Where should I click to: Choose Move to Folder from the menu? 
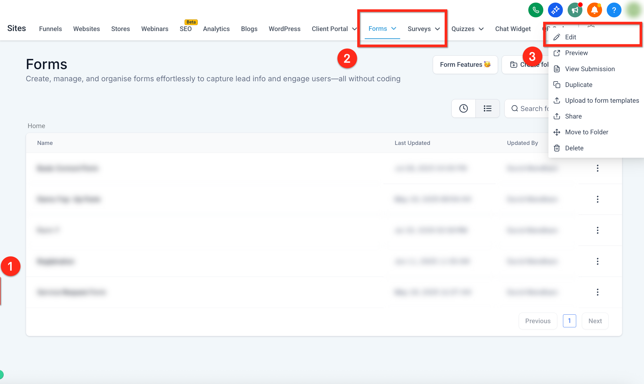[x=596, y=132]
